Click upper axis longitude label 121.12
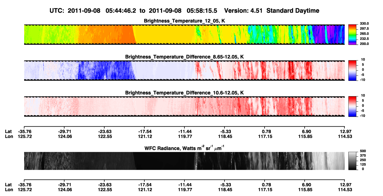This screenshot has width=383, height=196. tap(144, 137)
